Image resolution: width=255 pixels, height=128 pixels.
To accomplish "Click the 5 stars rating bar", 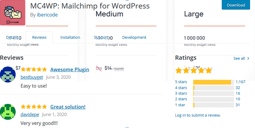I will (x=213, y=82).
